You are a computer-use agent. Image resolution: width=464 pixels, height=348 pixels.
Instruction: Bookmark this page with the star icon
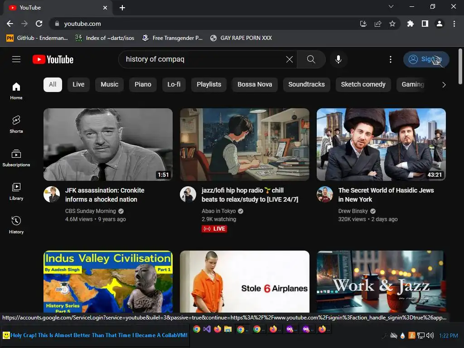(392, 24)
